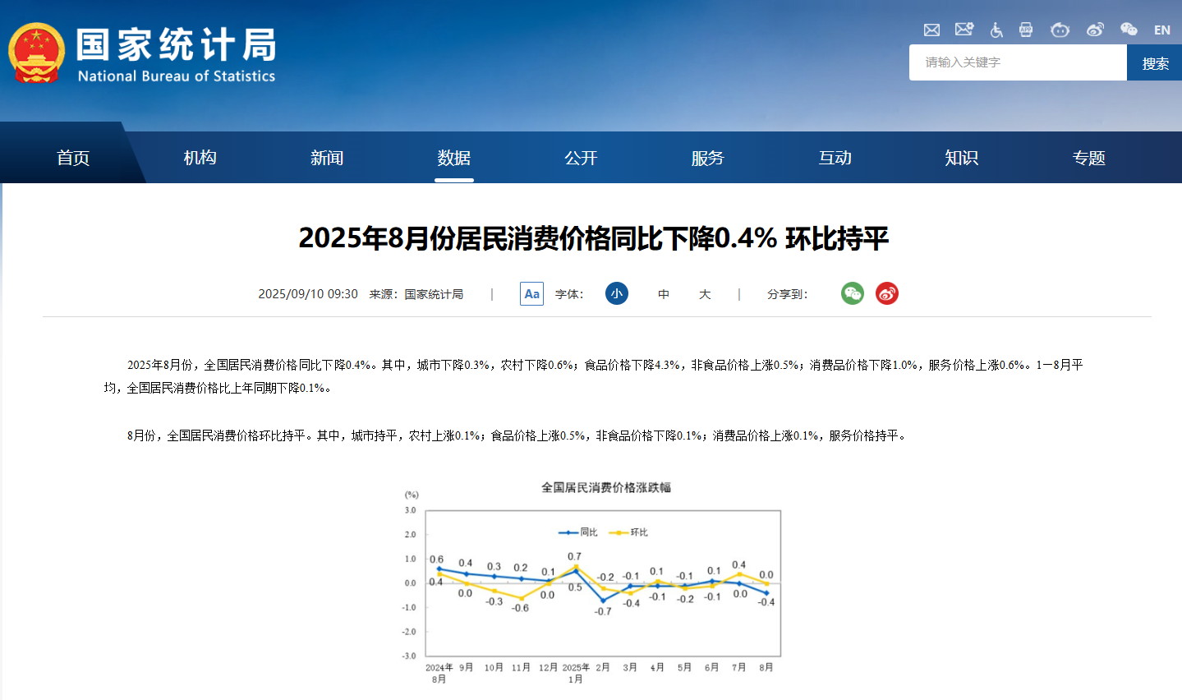Click the 国家统计局 site title
This screenshot has width=1182, height=700.
(177, 44)
